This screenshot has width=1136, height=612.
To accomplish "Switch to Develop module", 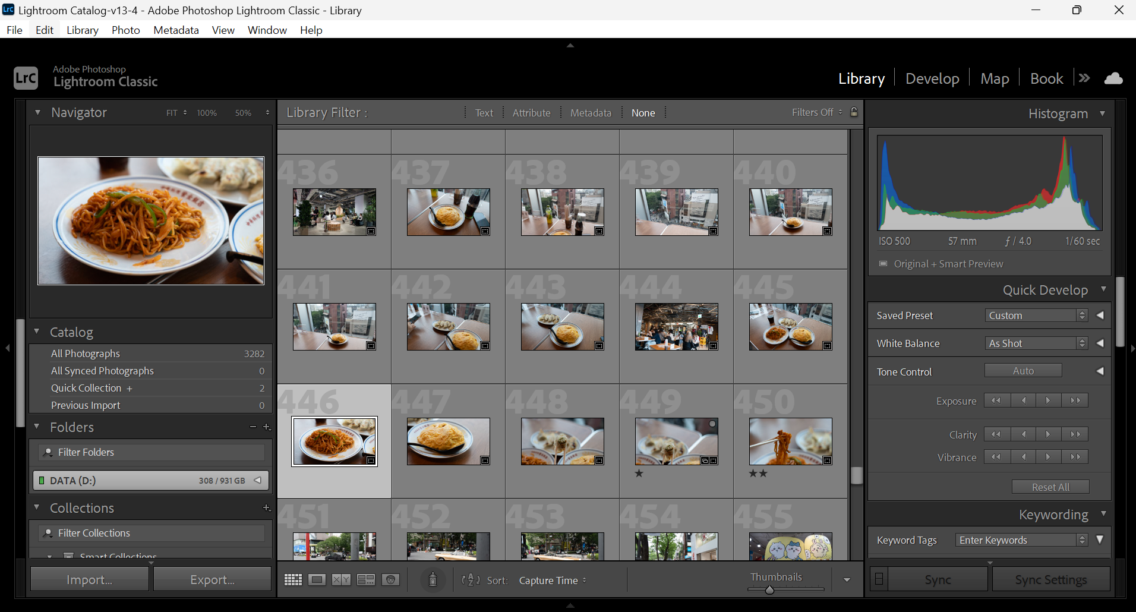I will tap(932, 78).
